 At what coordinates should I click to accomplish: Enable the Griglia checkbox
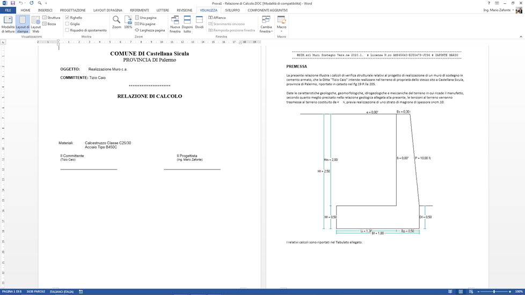(x=67, y=24)
